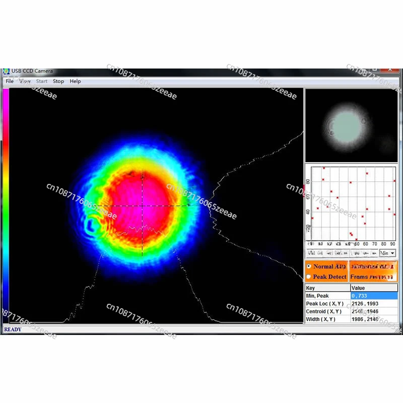Select the Peak Detect radio button
403x403 pixels.
coord(308,277)
